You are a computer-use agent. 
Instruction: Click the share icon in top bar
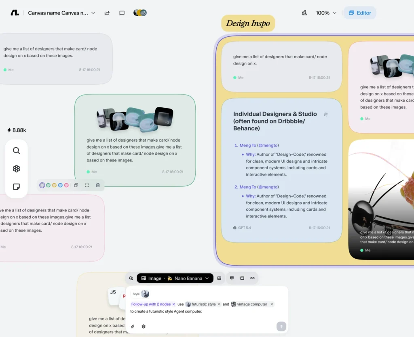click(x=107, y=13)
